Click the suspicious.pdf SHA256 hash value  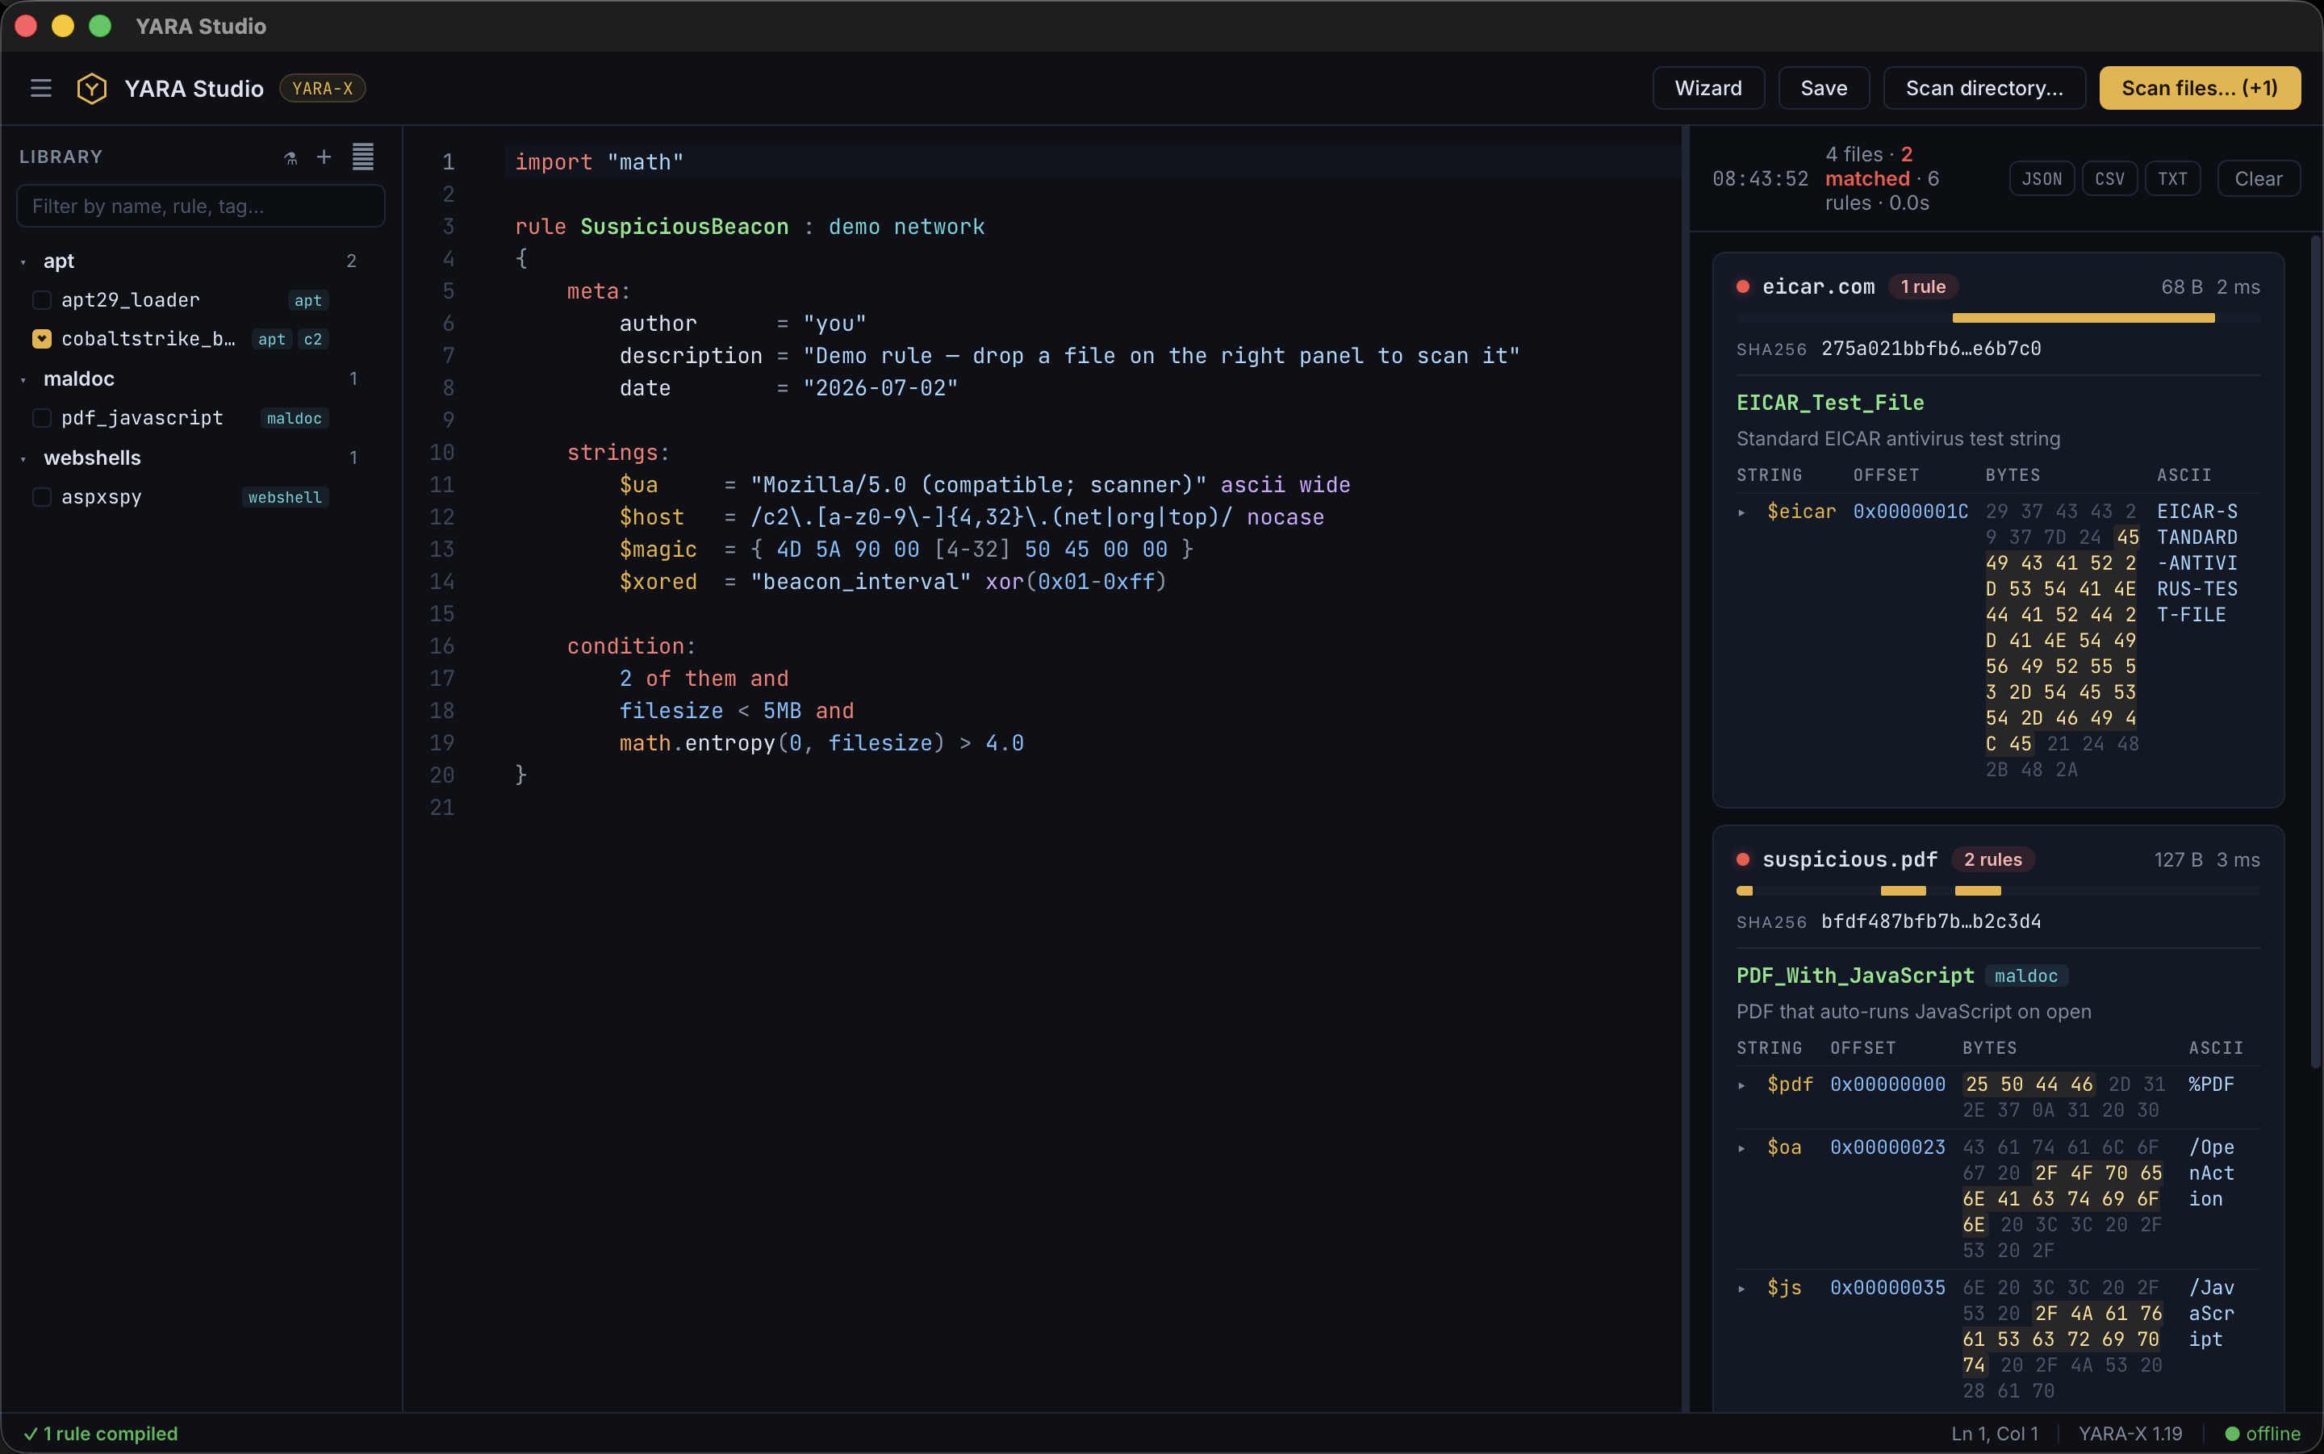pos(1931,922)
